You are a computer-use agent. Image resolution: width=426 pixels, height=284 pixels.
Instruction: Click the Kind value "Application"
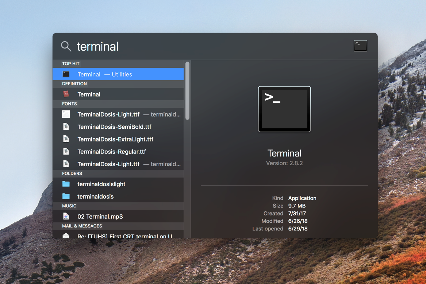(x=302, y=198)
